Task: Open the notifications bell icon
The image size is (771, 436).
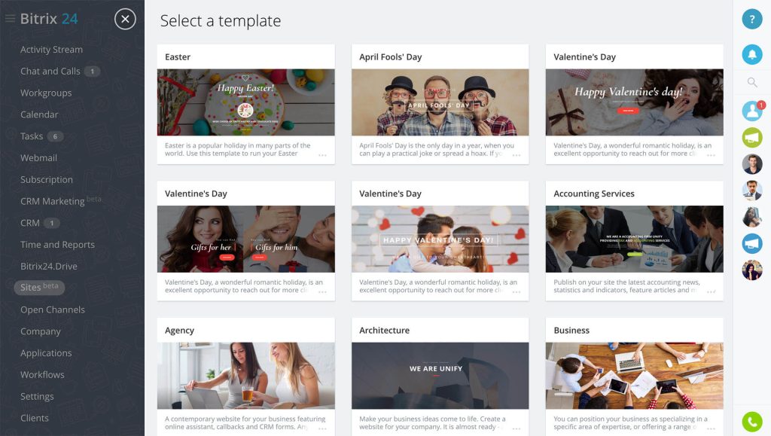Action: (752, 54)
